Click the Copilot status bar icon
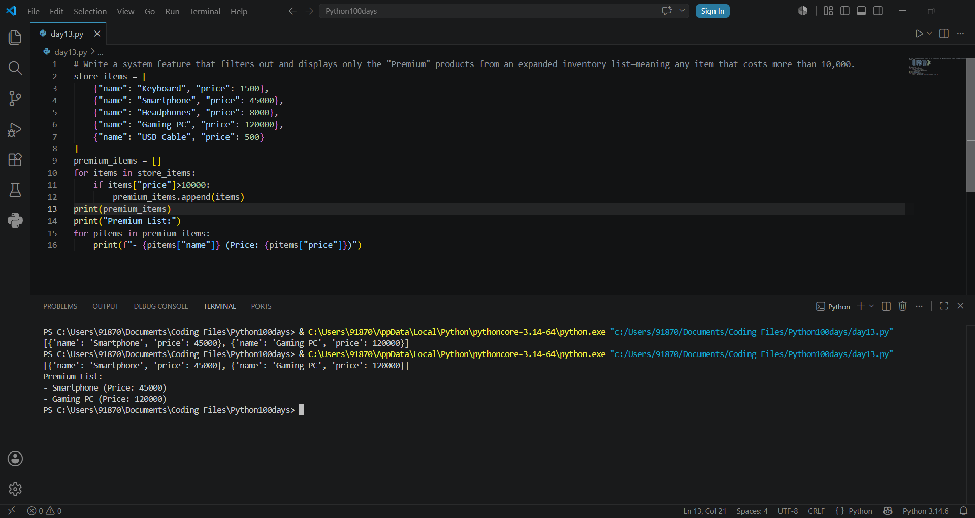This screenshot has height=518, width=975. coord(888,511)
